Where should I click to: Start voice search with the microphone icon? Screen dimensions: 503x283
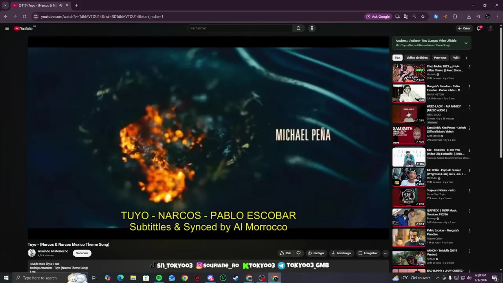click(x=312, y=28)
